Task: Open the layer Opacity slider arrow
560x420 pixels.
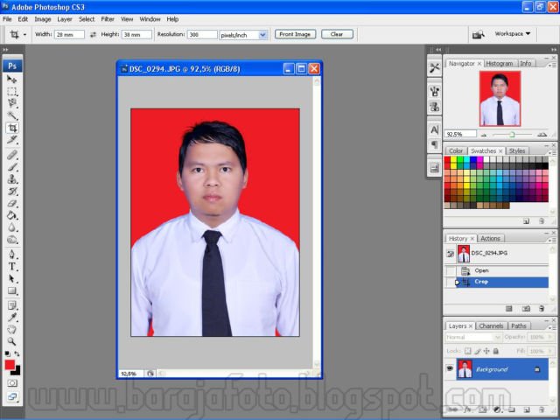Action: (550, 337)
